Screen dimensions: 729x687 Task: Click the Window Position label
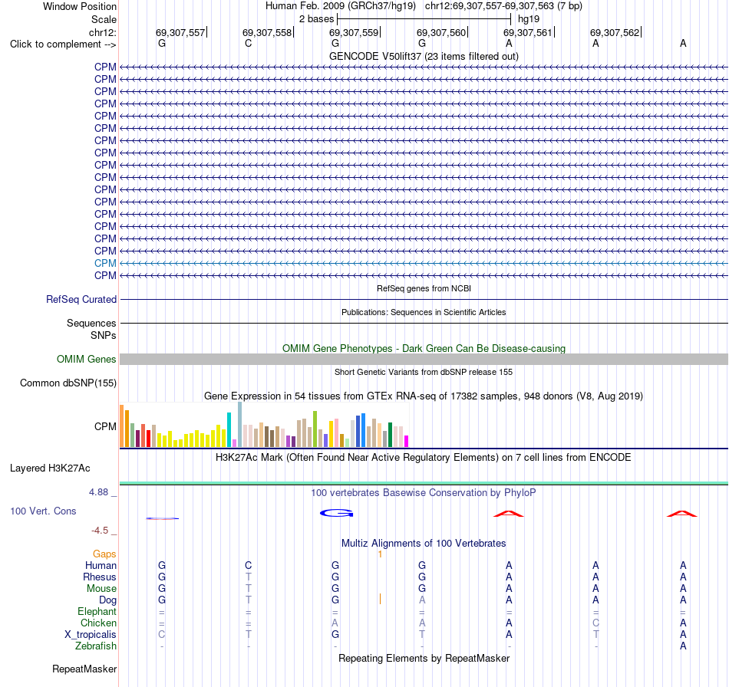pos(80,6)
